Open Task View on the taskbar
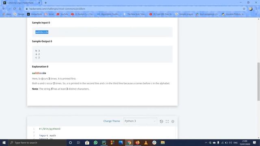Screen dimensions: 260x146 (78, 142)
